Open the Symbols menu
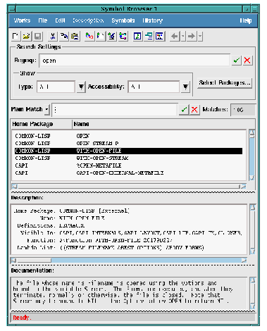 click(x=123, y=20)
